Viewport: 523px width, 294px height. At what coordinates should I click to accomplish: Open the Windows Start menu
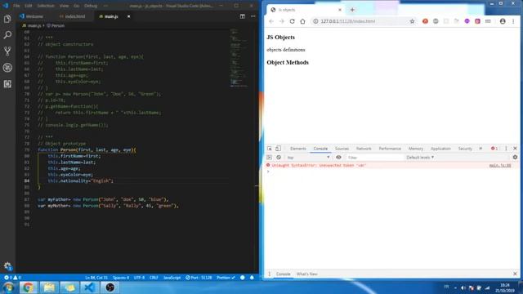click(8, 287)
